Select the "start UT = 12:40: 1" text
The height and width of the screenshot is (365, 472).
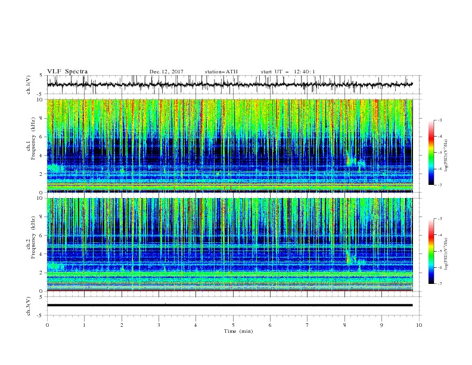tap(288, 72)
